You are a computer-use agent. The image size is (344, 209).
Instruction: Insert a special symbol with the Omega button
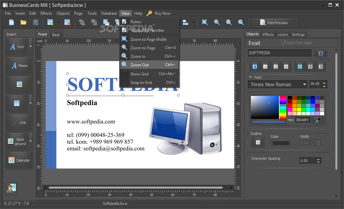[320, 54]
